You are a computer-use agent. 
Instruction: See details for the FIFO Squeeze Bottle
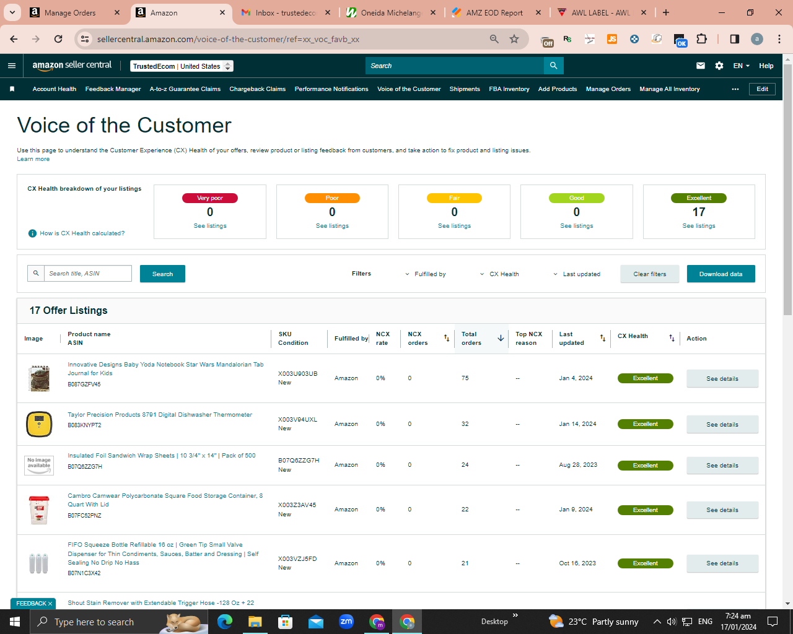722,563
